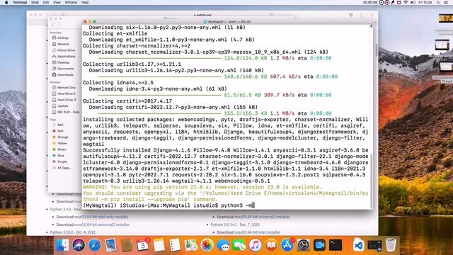Open the Trash in the Dock
This screenshot has height=255, width=453.
(x=391, y=245)
